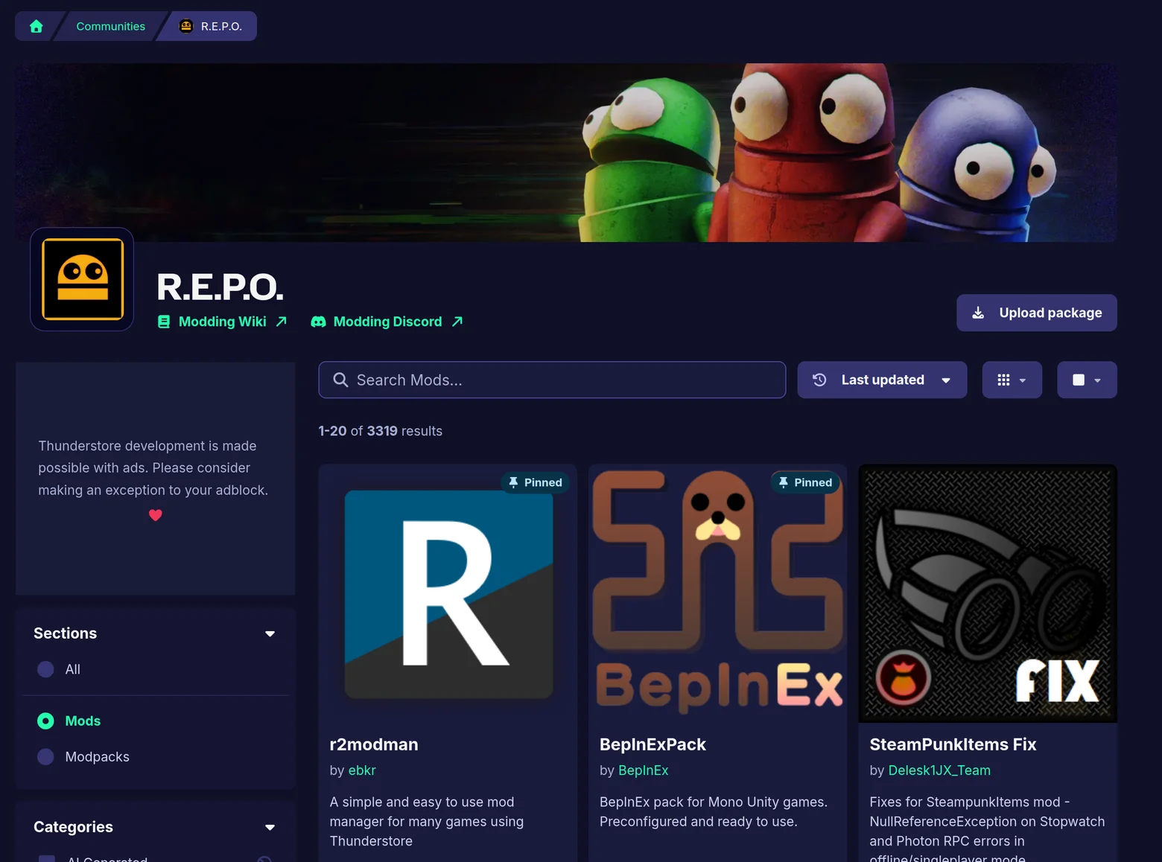1162x862 pixels.
Task: Select the All section radio
Action: coord(45,669)
